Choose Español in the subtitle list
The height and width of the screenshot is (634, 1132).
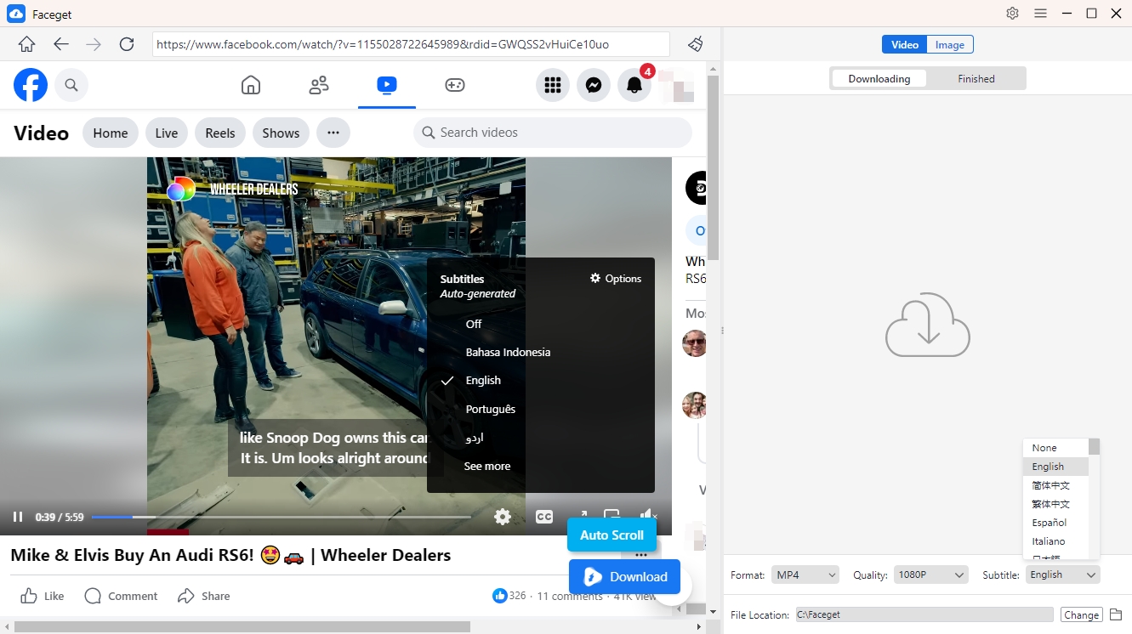1055,523
